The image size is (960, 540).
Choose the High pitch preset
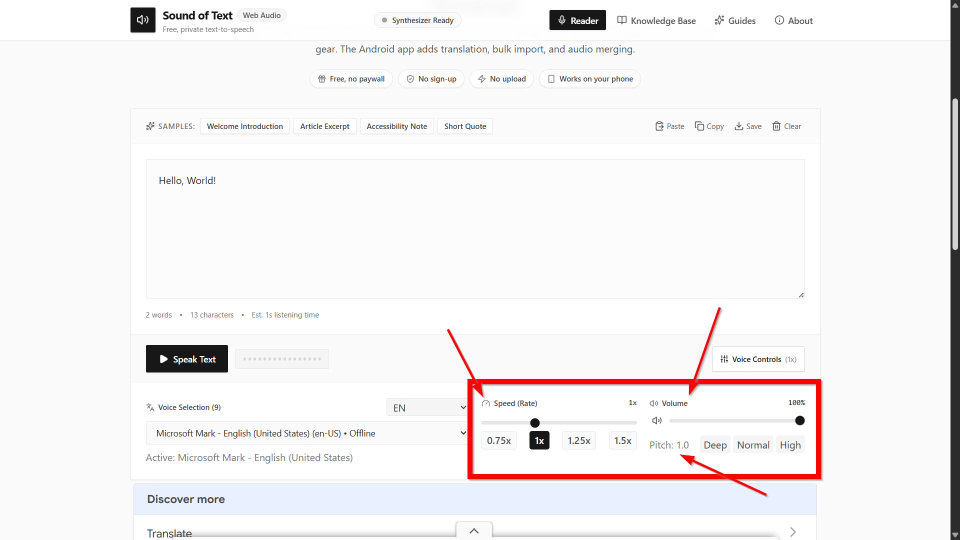(x=790, y=445)
